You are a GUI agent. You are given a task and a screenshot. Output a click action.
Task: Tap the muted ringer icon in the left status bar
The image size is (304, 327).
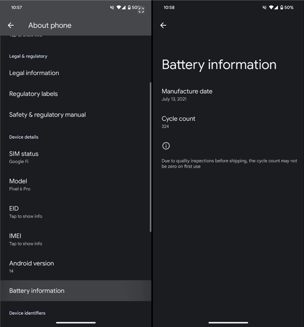(x=112, y=8)
